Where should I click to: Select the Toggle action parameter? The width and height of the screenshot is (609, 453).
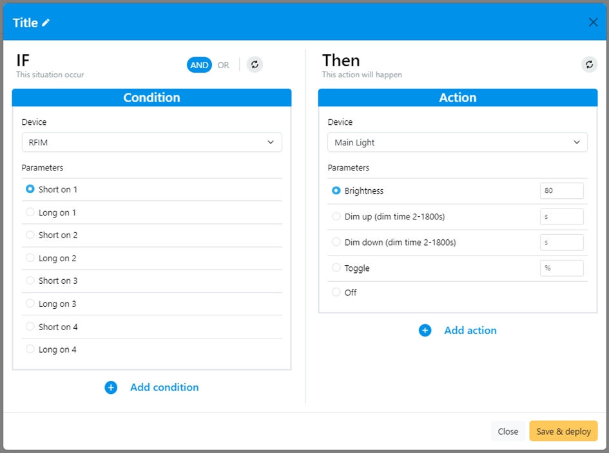pos(336,268)
